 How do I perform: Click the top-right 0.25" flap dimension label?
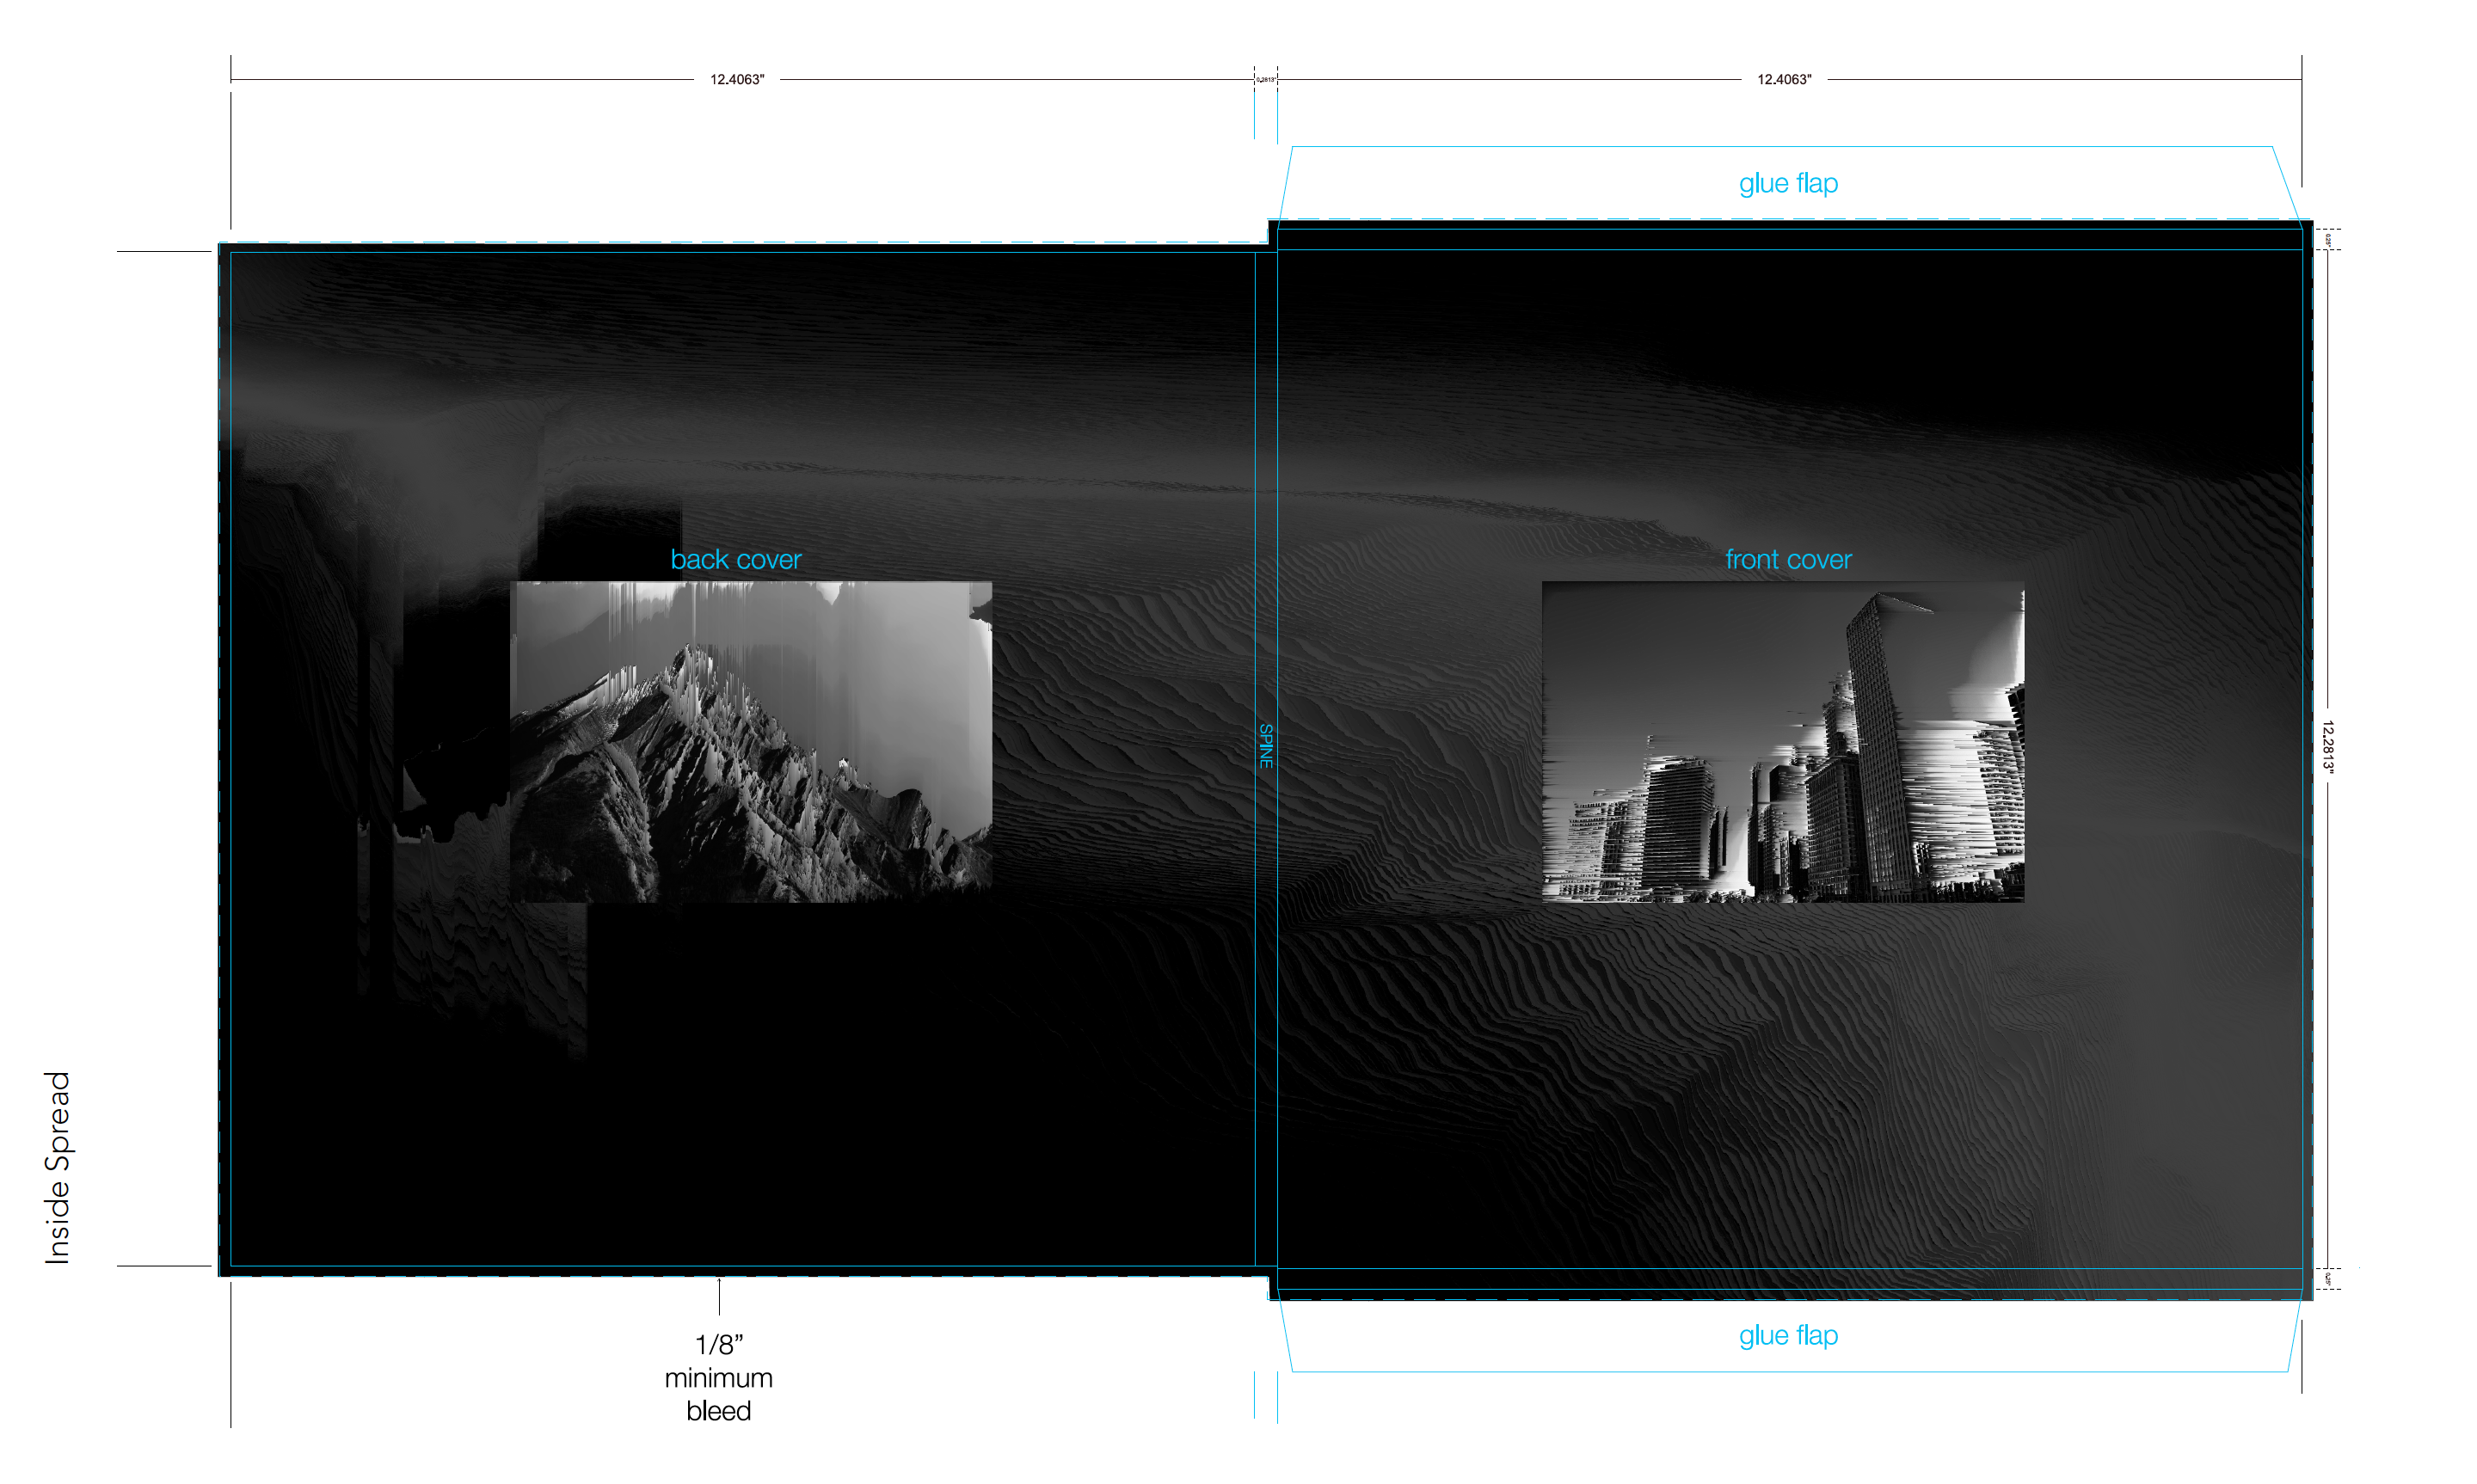coord(2327,240)
